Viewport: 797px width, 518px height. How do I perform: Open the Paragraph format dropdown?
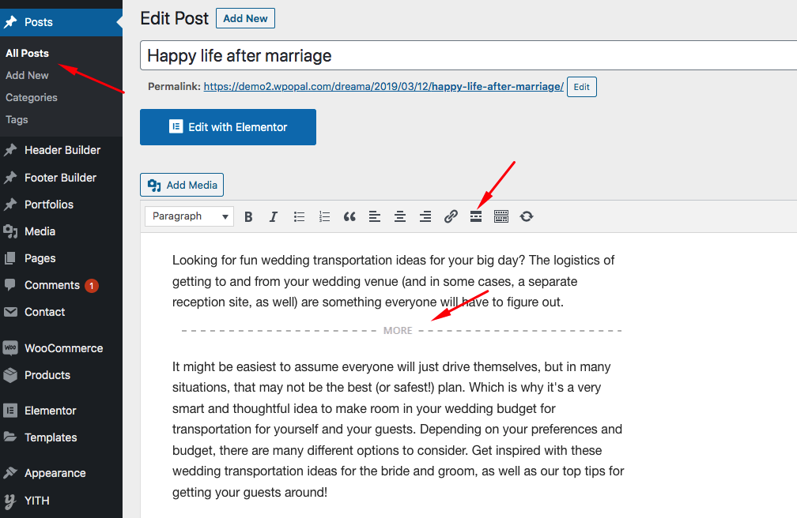pos(190,216)
